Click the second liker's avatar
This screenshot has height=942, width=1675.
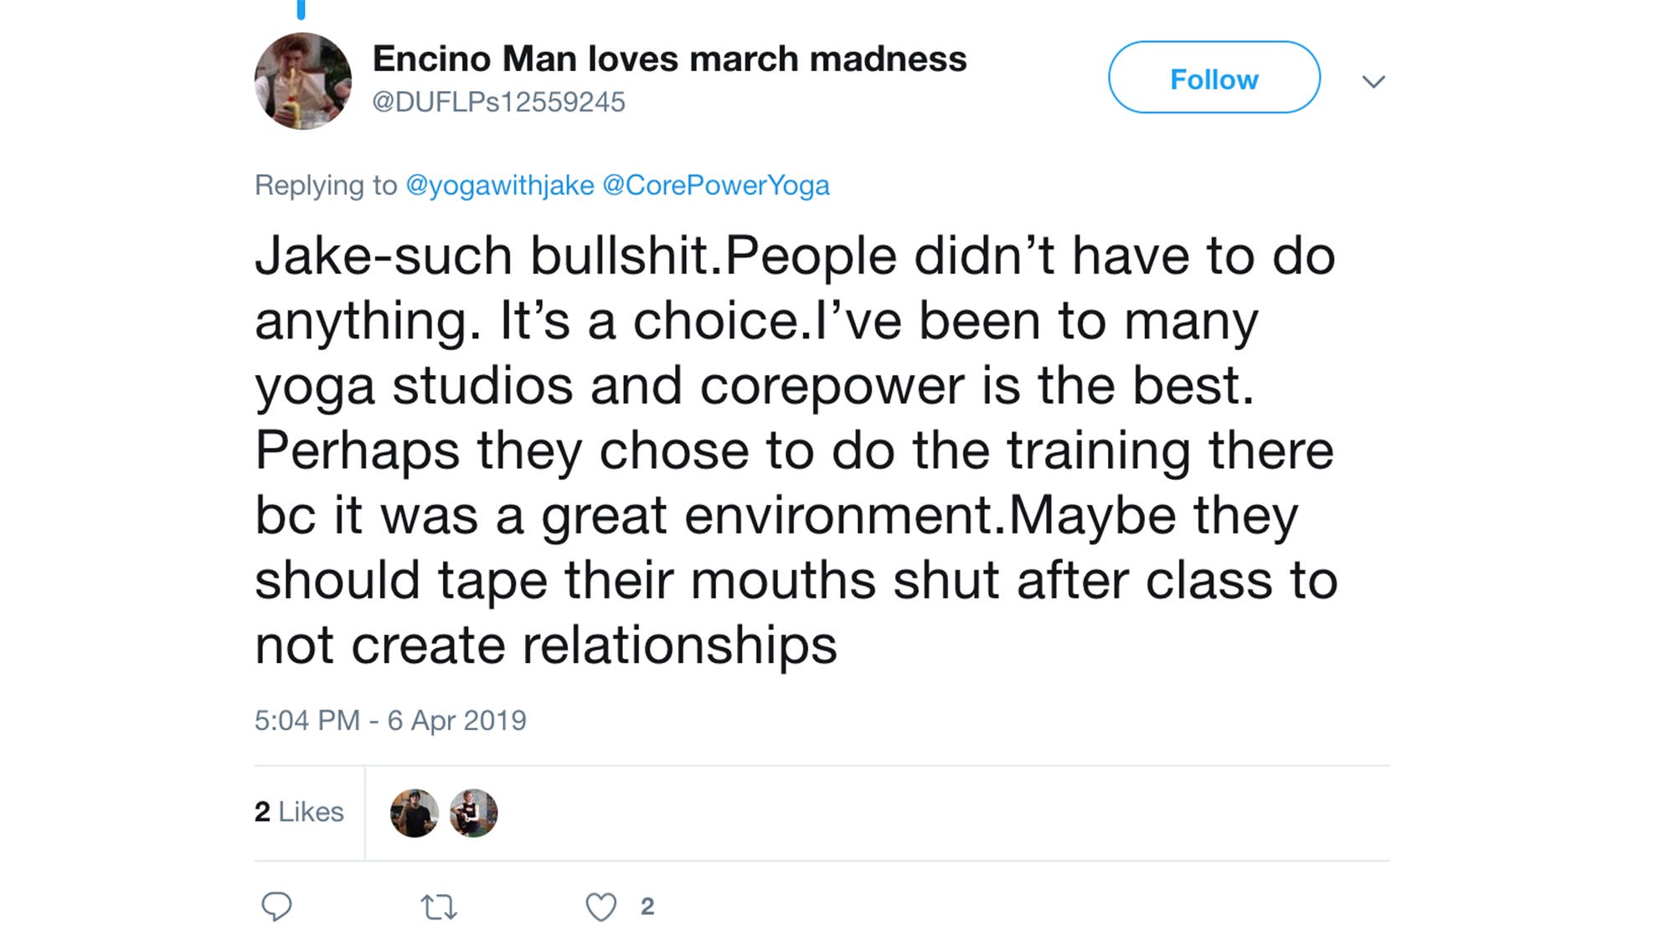coord(473,813)
